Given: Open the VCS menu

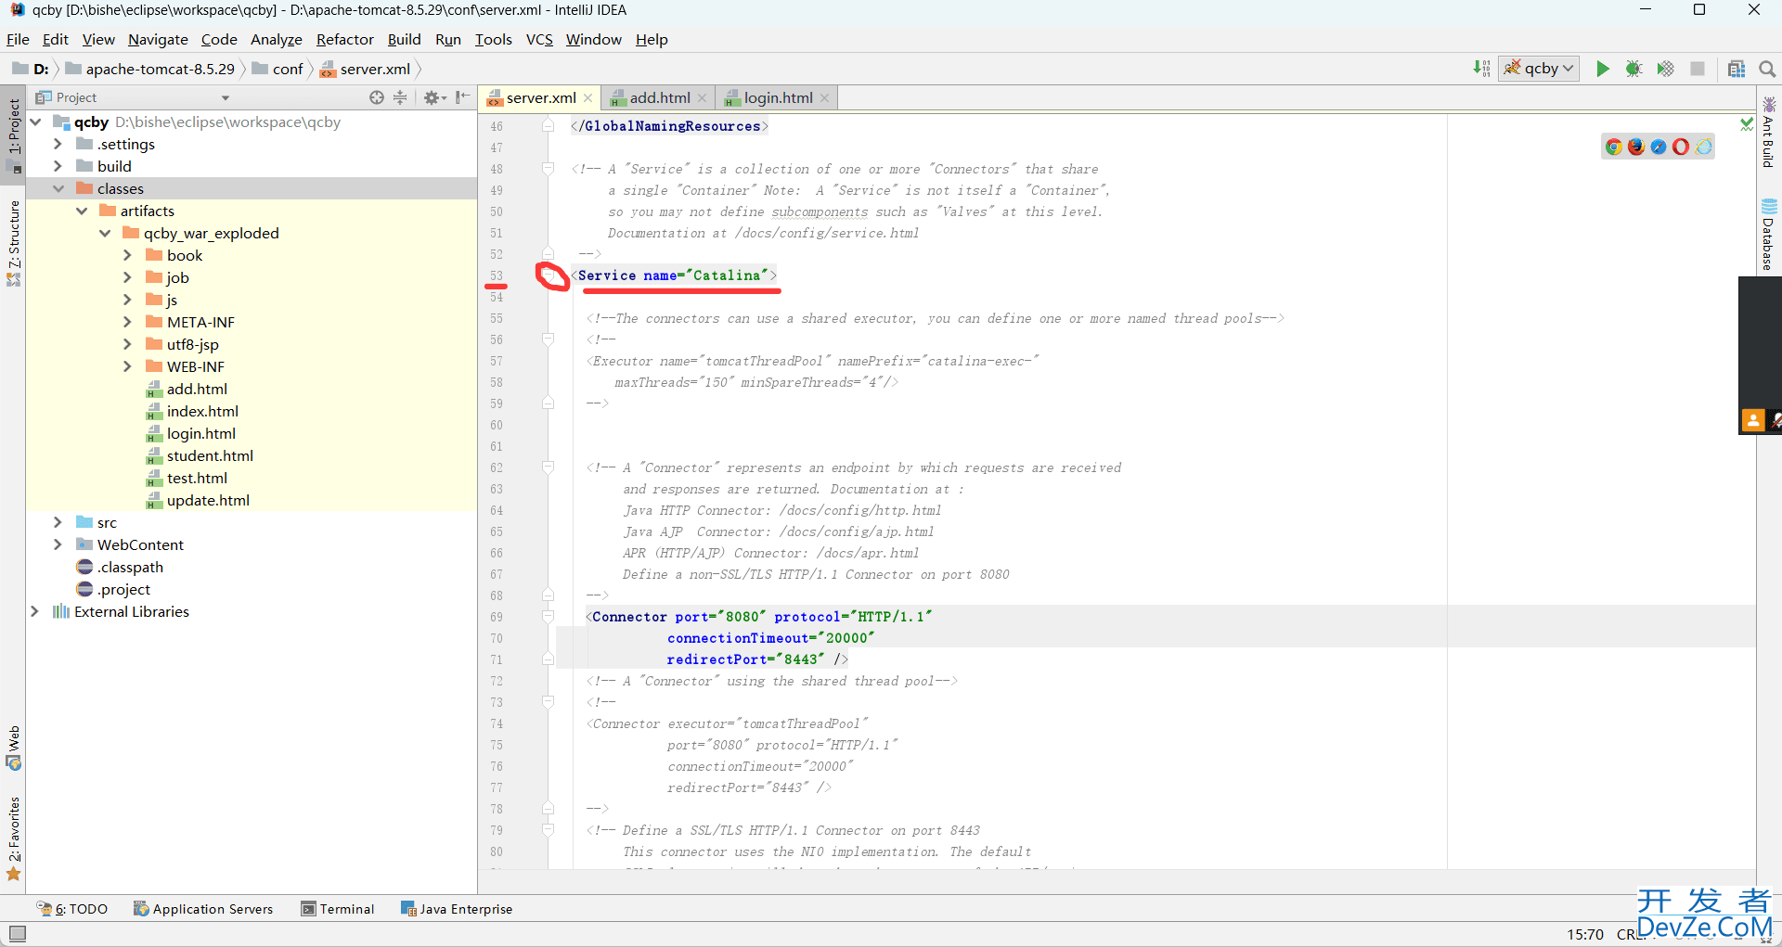Looking at the screenshot, I should coord(539,39).
